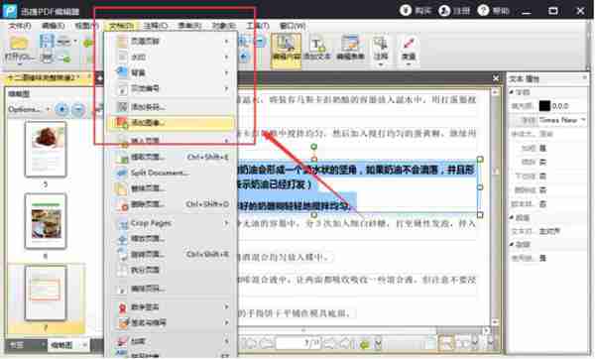Click the add image entry's icon
The image size is (595, 359).
click(122, 123)
